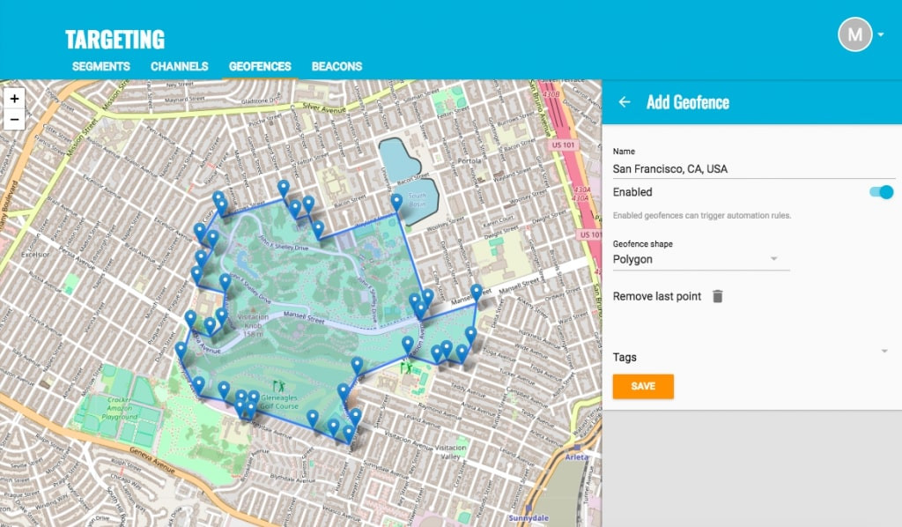Click the Remove last point label
Viewport: 902px width, 527px height.
pos(657,296)
